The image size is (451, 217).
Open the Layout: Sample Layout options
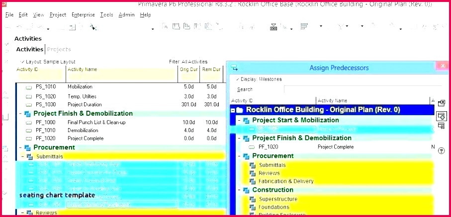pos(48,62)
